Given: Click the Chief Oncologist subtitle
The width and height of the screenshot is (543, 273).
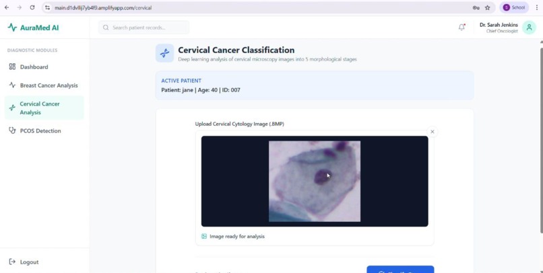Looking at the screenshot, I should click(502, 31).
